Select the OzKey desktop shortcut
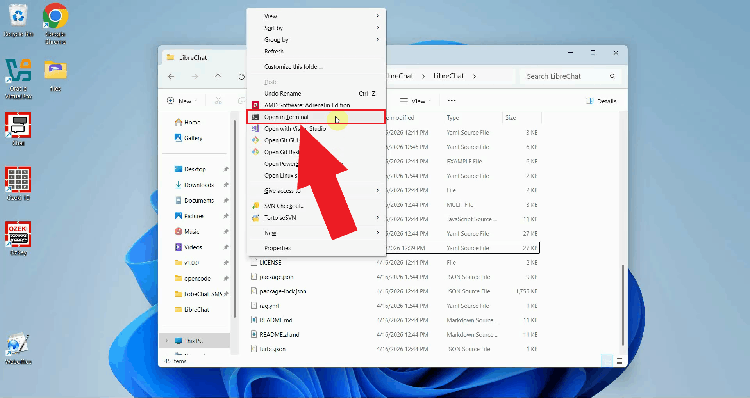The height and width of the screenshot is (398, 750). click(18, 238)
